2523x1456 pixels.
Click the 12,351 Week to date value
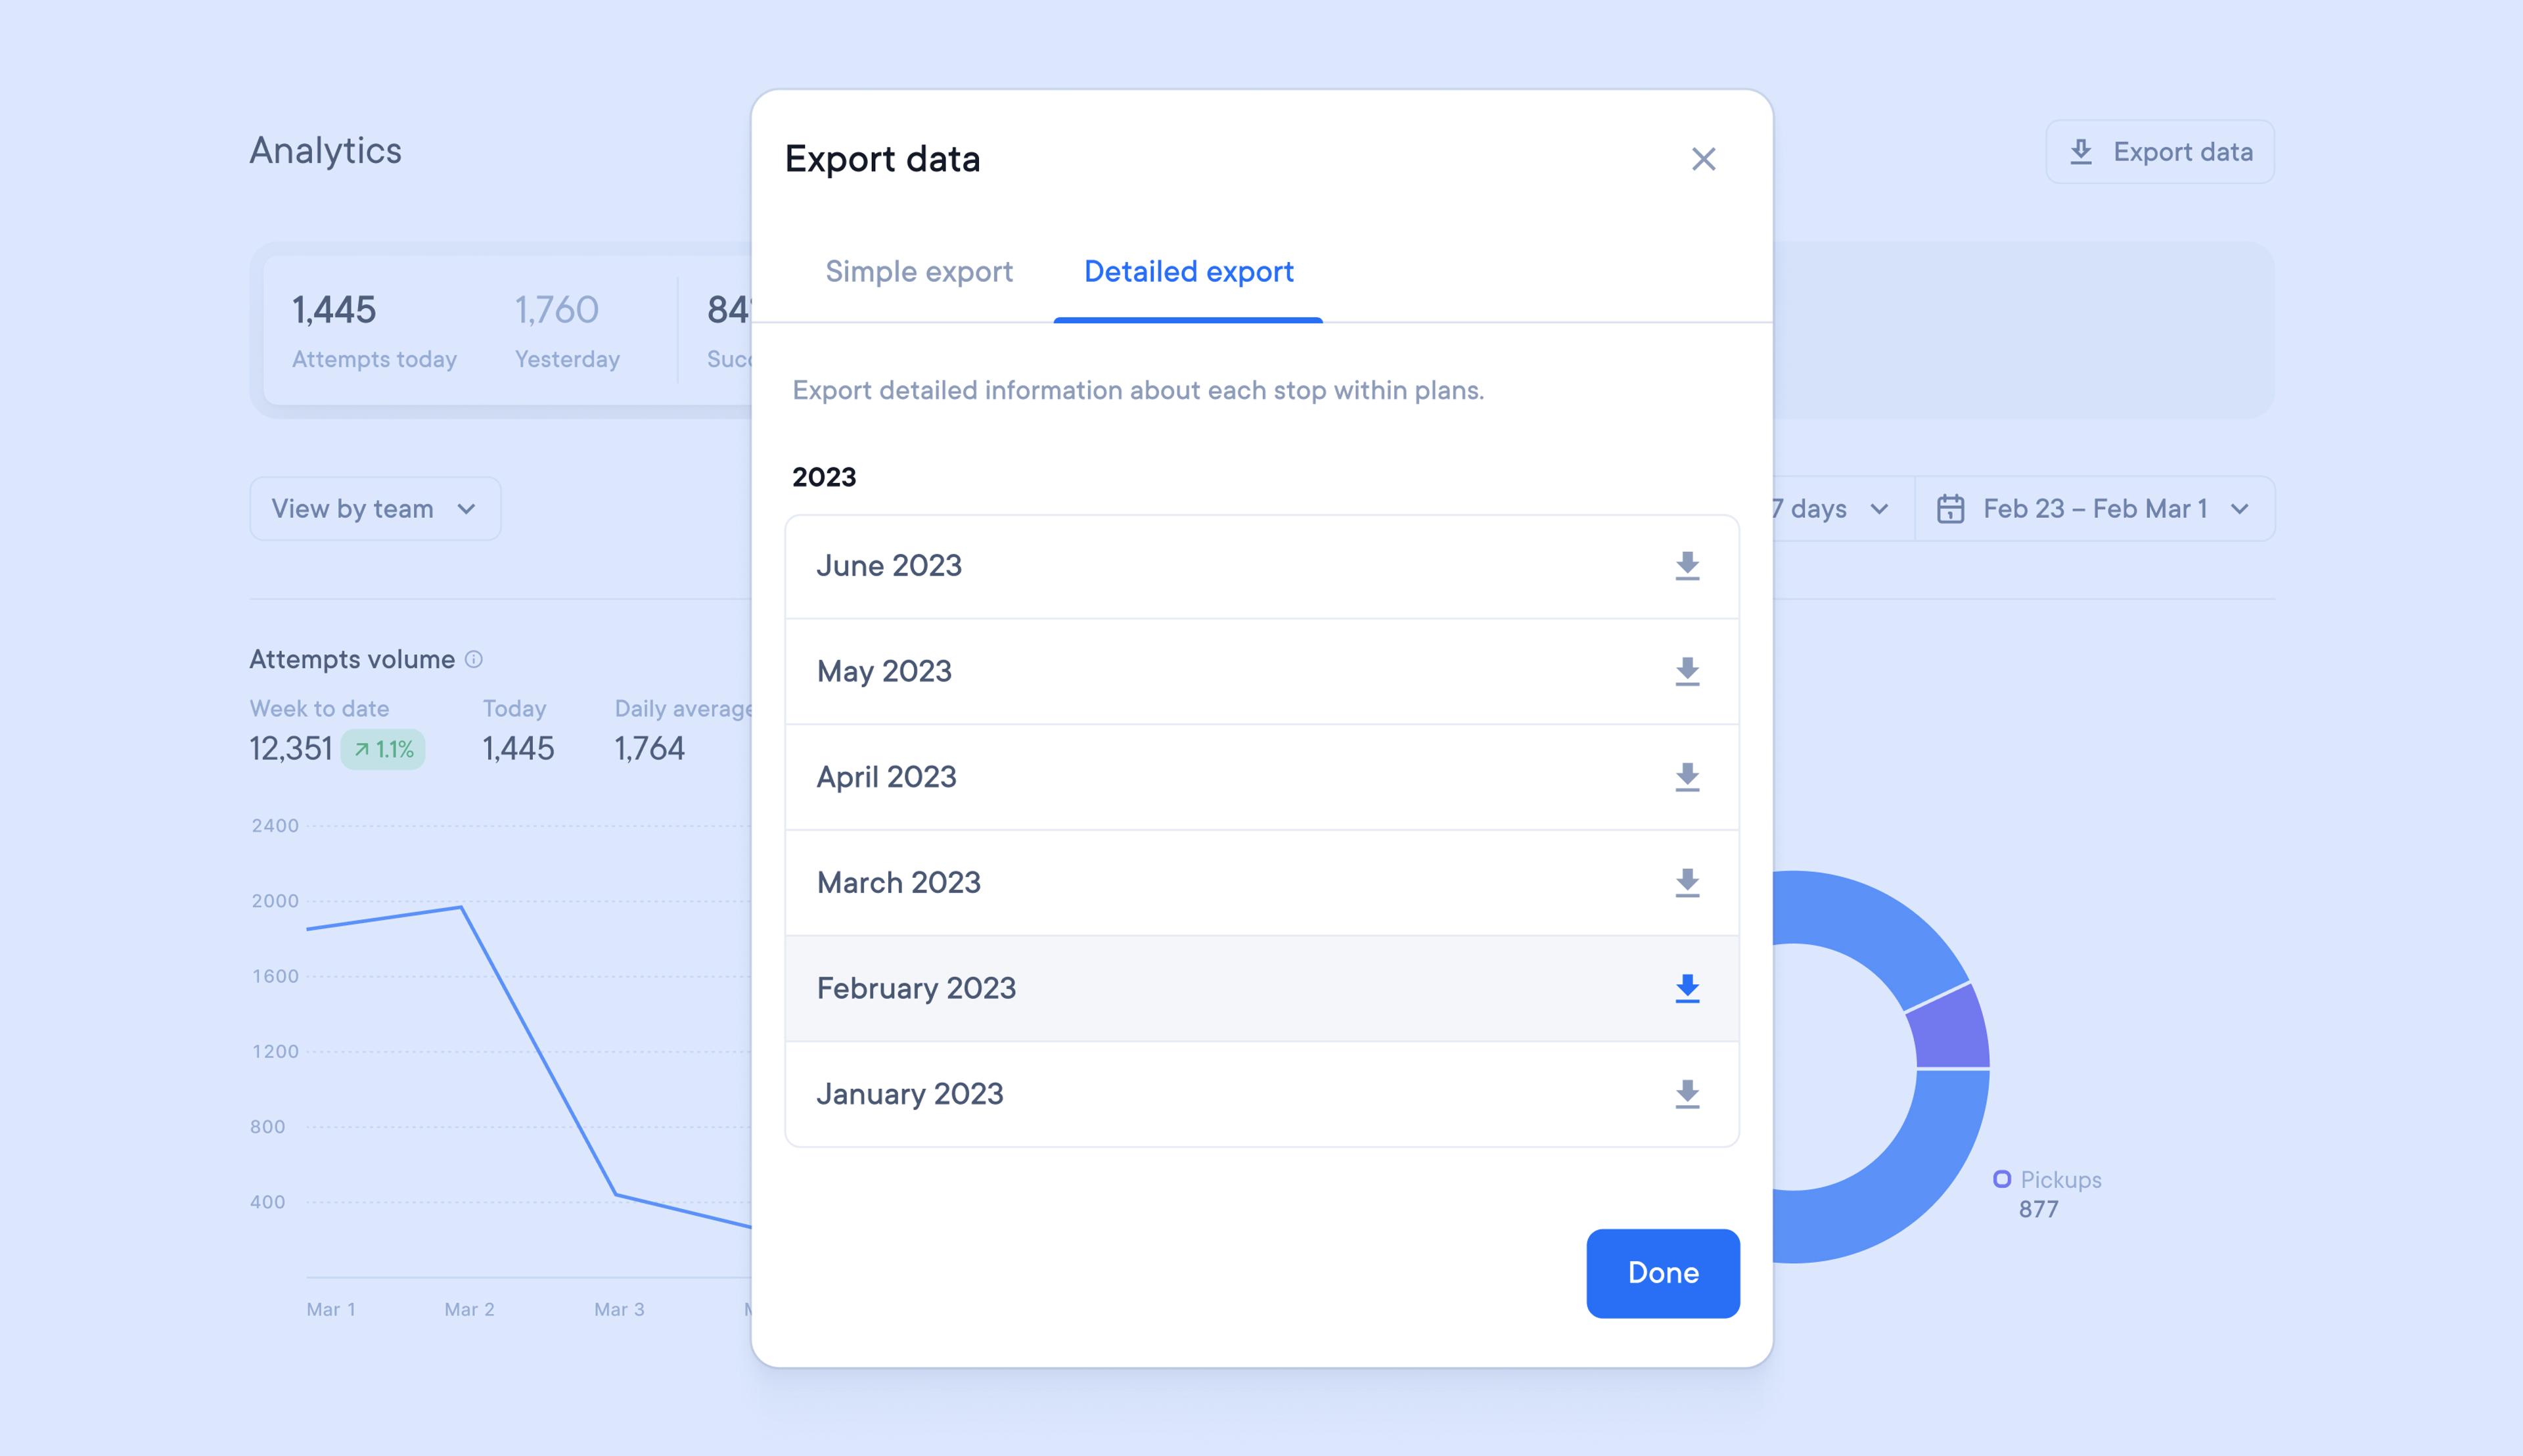pos(291,749)
